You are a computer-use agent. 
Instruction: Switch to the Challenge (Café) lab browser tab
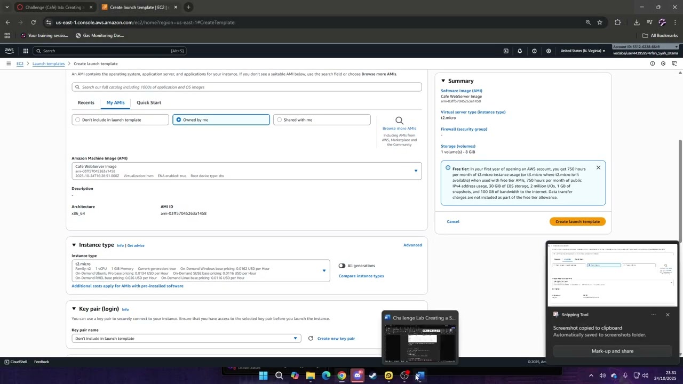(x=55, y=7)
